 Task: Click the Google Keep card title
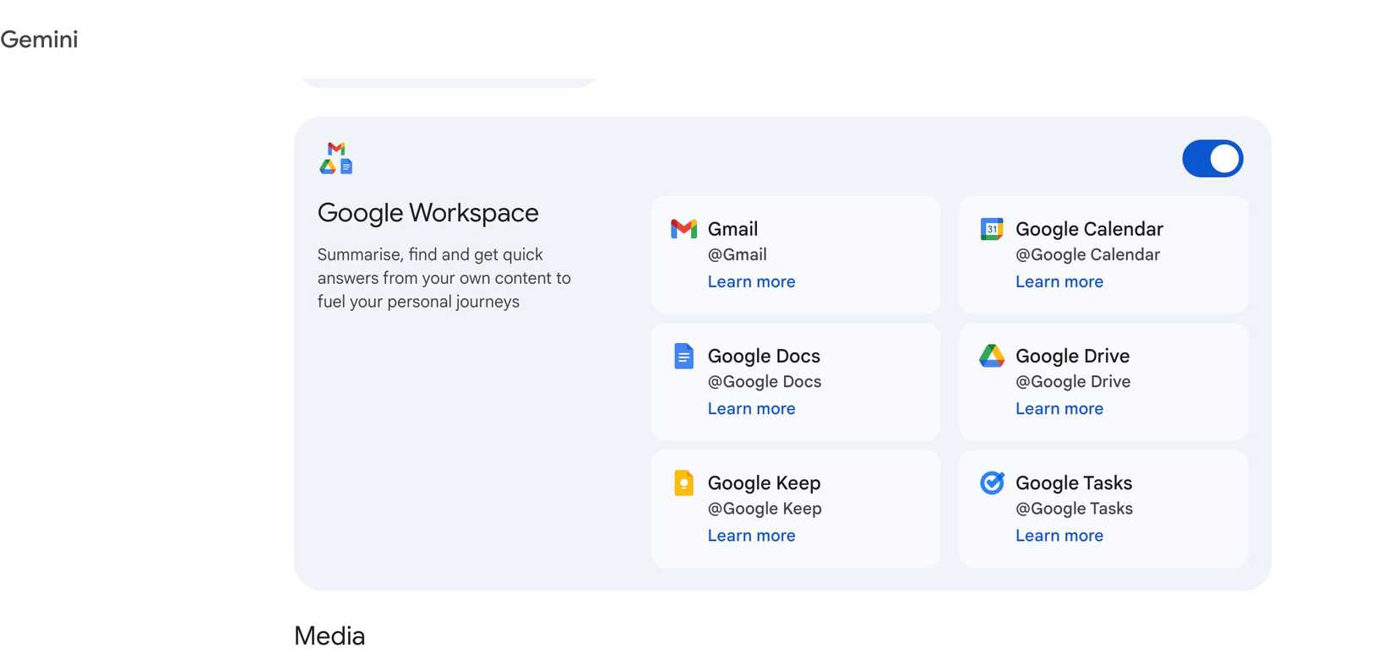[764, 483]
